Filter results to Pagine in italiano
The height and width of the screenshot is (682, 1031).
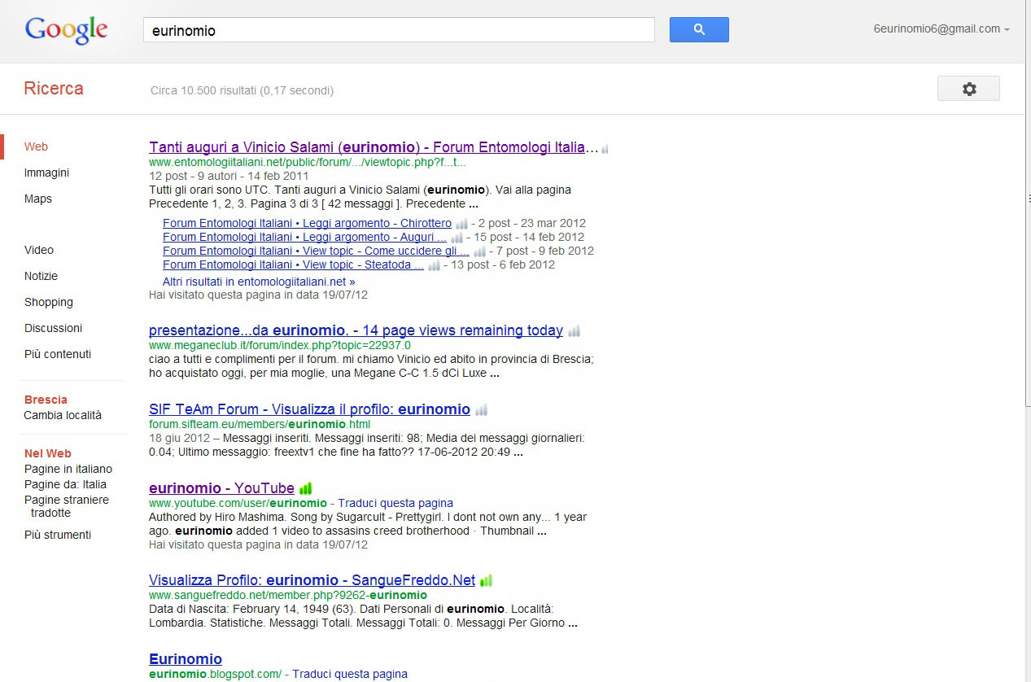click(68, 469)
